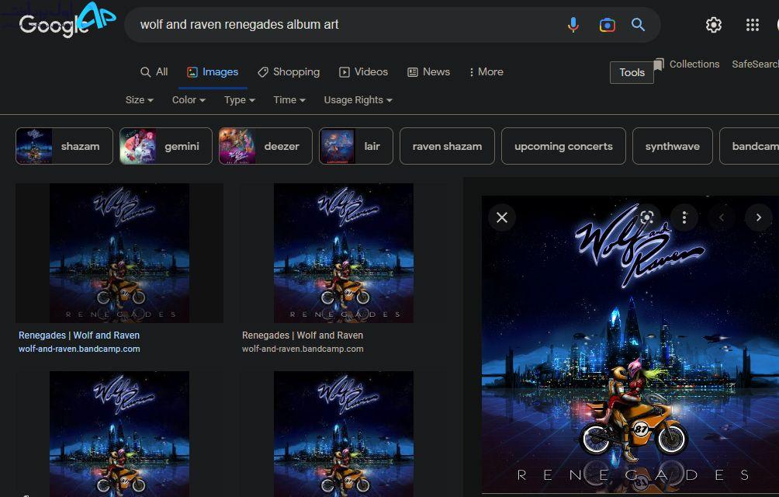Open the Settings gear icon
The height and width of the screenshot is (497, 779).
pyautogui.click(x=713, y=25)
